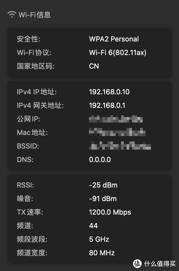Viewport: 179px width, 271px height.
Task: Click the 安全性 label
Action: [x=28, y=39]
